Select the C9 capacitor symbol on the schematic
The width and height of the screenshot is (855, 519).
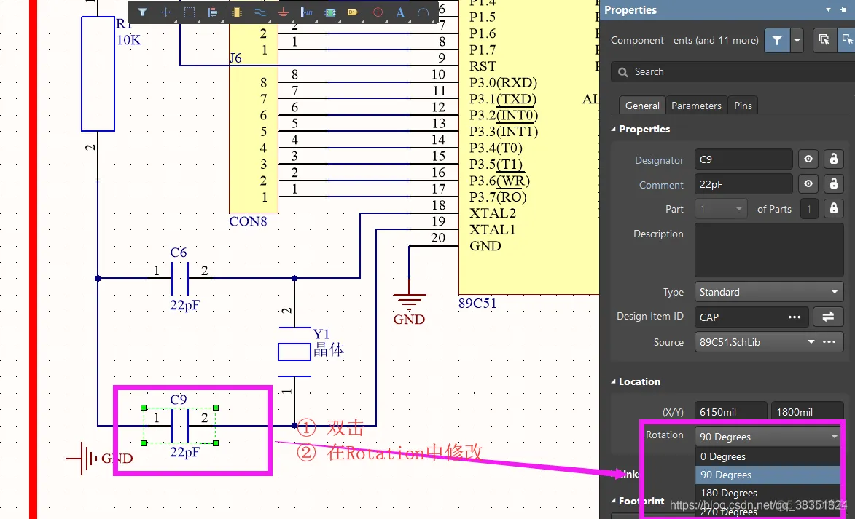pyautogui.click(x=179, y=425)
